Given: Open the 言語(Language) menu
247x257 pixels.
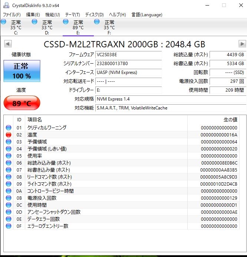Looking at the screenshot, I should [x=147, y=15].
